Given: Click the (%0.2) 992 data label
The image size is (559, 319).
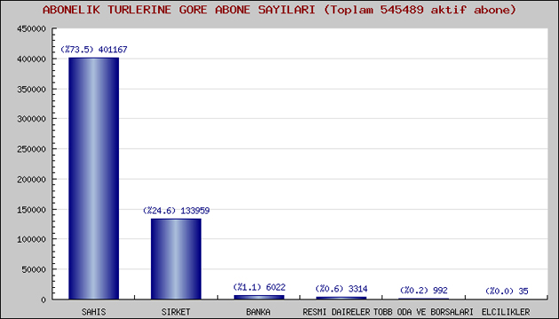Looking at the screenshot, I should (x=423, y=290).
